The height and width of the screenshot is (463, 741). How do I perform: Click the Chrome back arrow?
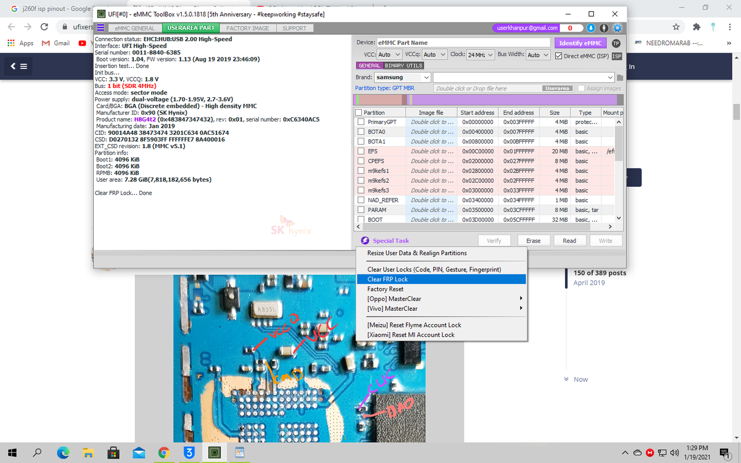tap(12, 27)
